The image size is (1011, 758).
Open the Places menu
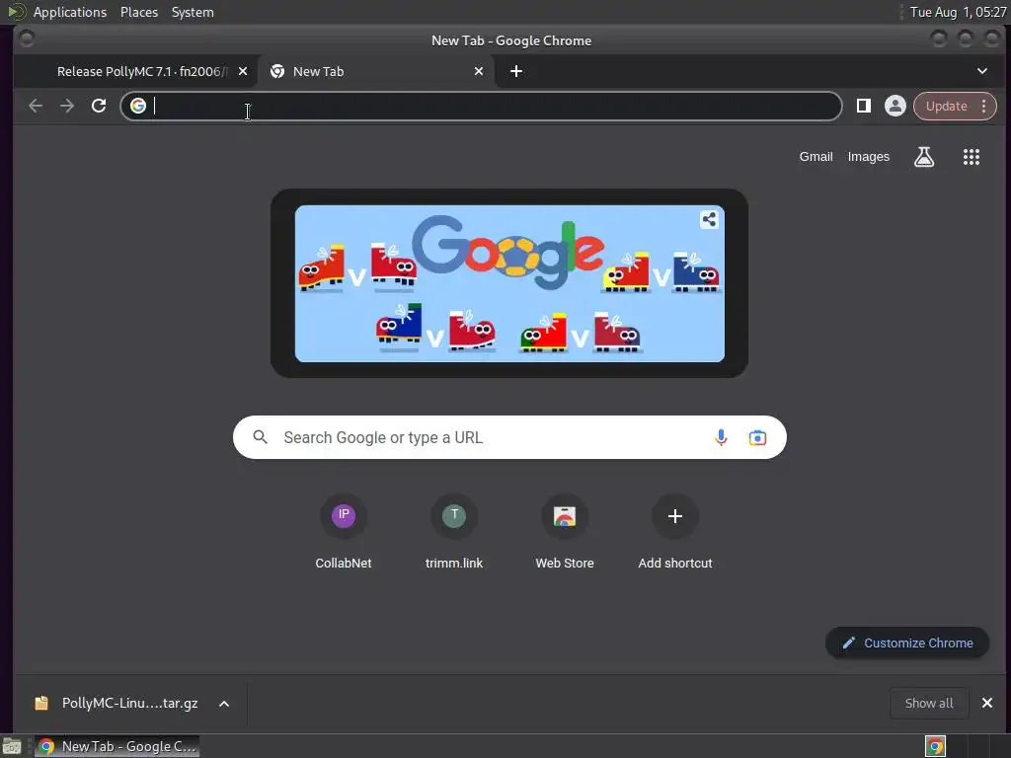click(139, 12)
